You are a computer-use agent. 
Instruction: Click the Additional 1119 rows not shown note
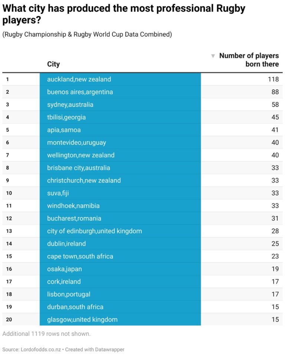[x=46, y=334]
